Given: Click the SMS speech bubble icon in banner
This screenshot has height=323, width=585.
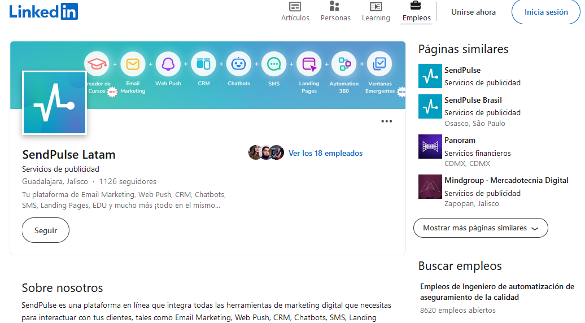Looking at the screenshot, I should [x=274, y=64].
